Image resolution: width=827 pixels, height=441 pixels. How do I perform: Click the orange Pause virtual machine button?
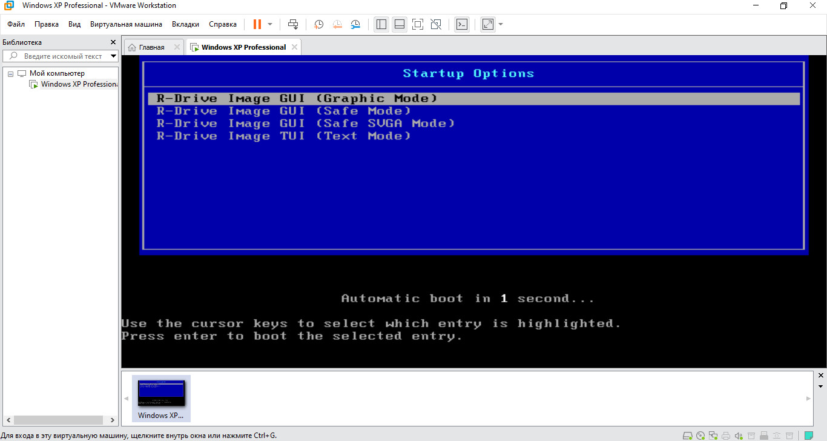[x=257, y=24]
